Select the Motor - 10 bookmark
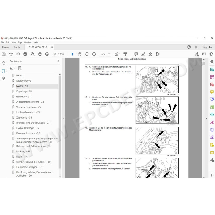This screenshot has height=215, width=215. 22,86
